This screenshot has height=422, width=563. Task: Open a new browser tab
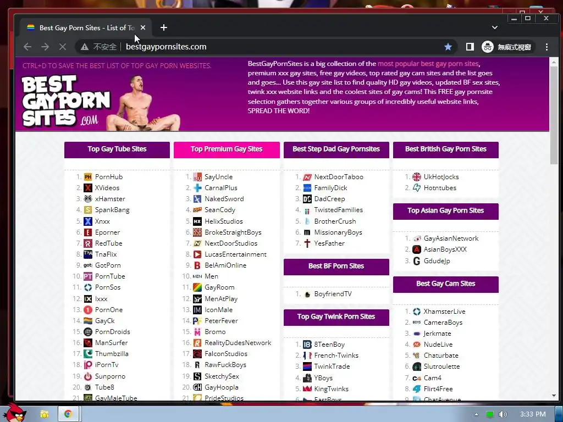(x=164, y=27)
